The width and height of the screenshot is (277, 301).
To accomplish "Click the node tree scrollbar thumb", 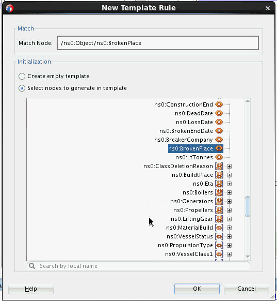I will 248,206.
